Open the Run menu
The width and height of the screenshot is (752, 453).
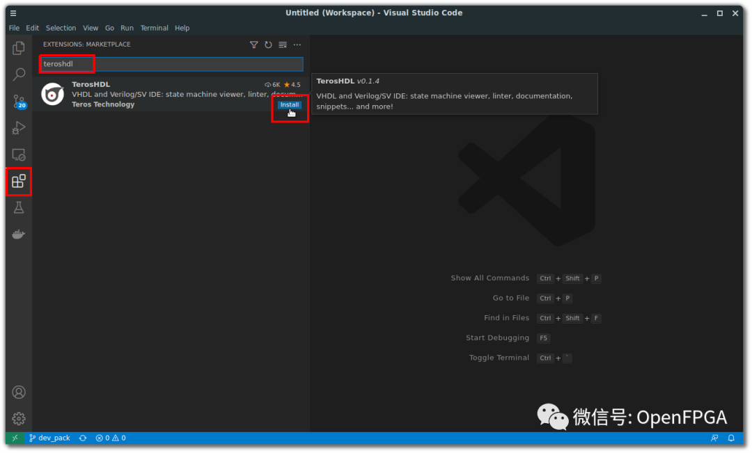coord(127,29)
